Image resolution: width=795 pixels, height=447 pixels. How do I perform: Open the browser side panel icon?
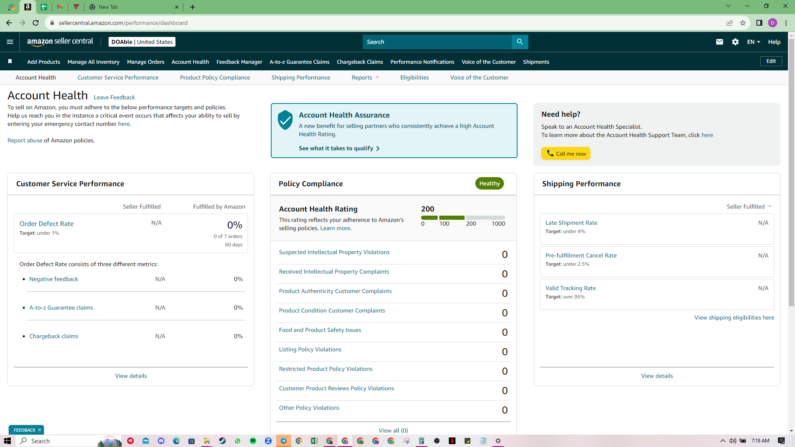tap(759, 23)
